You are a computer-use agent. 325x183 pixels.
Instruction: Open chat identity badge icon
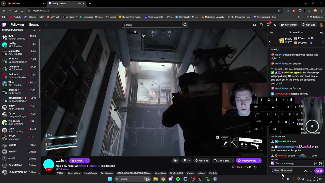[272, 163]
